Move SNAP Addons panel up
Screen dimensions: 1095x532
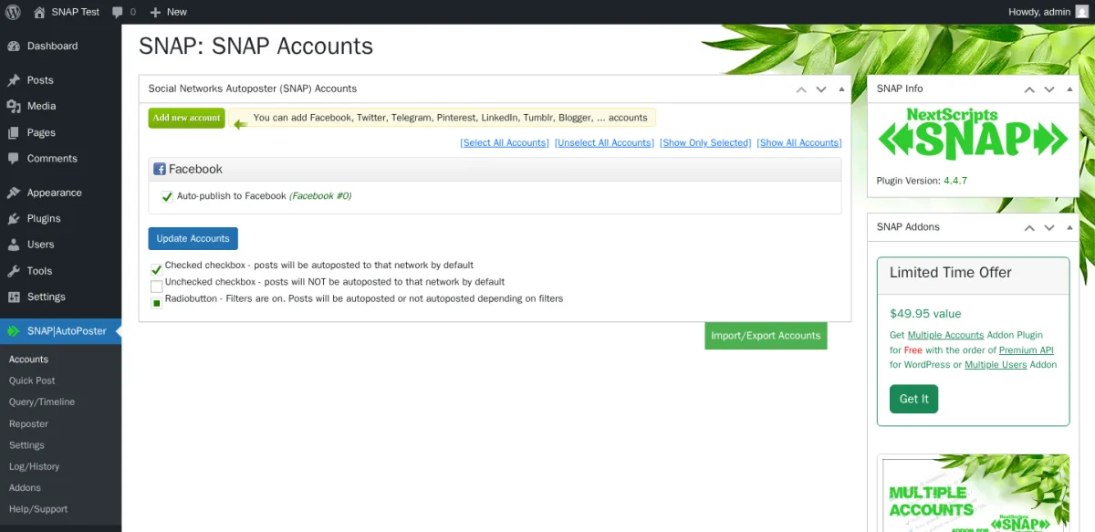point(1029,227)
